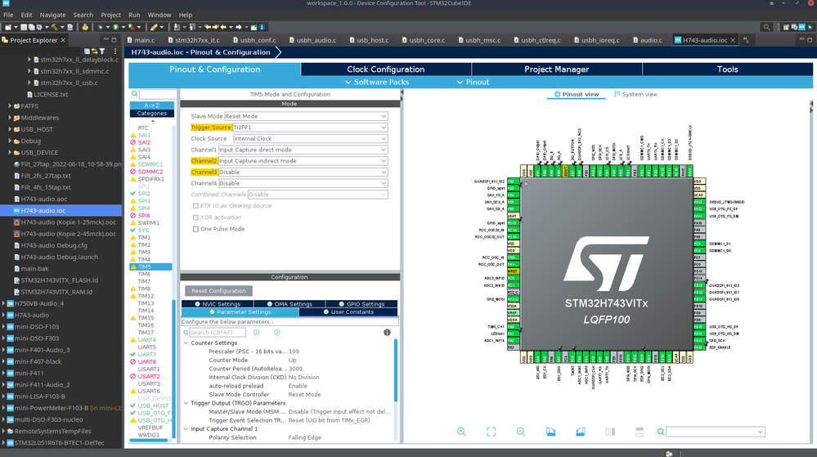817x457 pixels.
Task: Open Project Explorer view menu dots
Action: coord(115,51)
